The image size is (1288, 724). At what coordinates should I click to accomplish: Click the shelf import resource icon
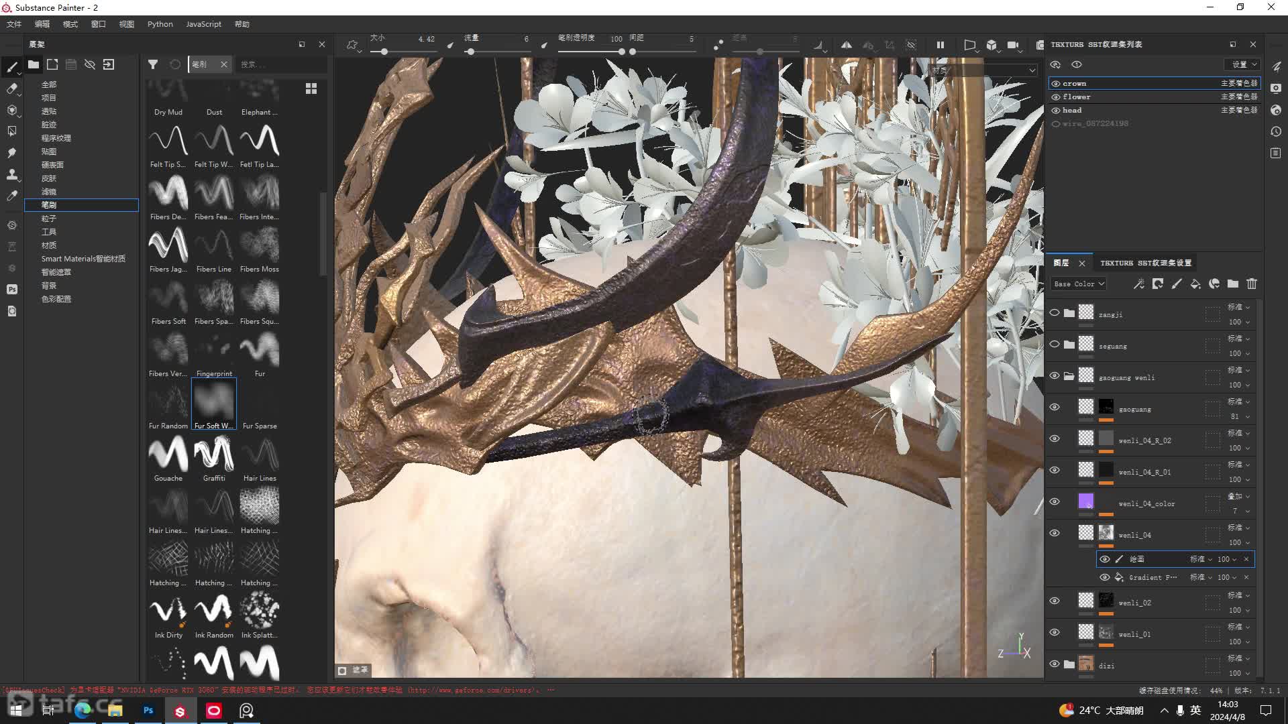pyautogui.click(x=109, y=64)
